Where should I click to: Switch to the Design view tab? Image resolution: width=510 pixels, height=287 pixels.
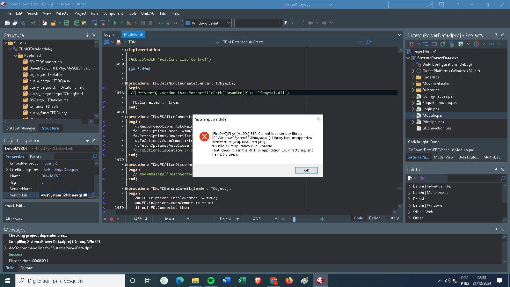click(375, 218)
